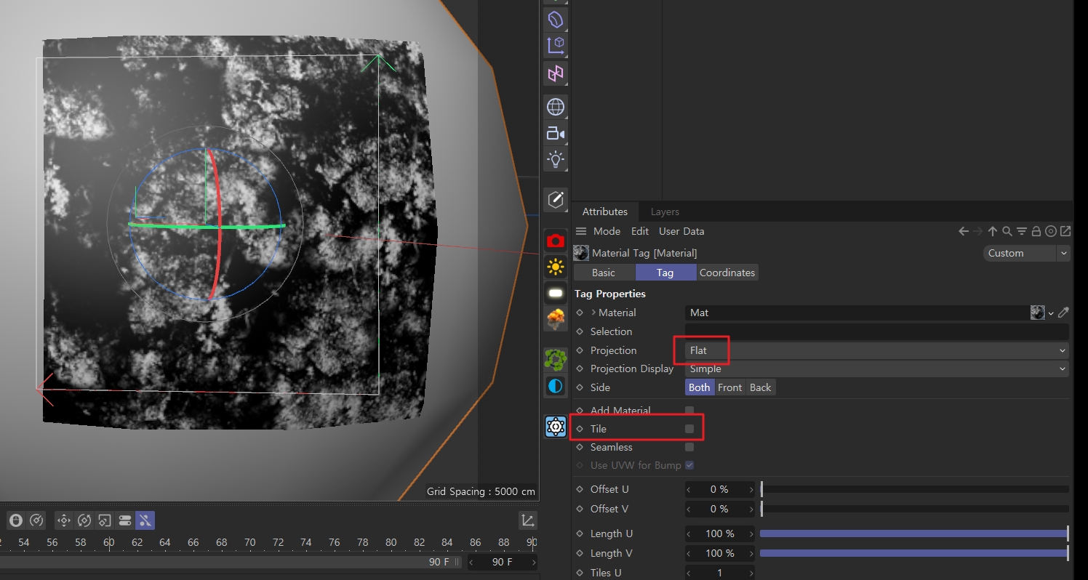Toggle parameter keyframe recording icon
The height and width of the screenshot is (580, 1088).
click(x=125, y=520)
